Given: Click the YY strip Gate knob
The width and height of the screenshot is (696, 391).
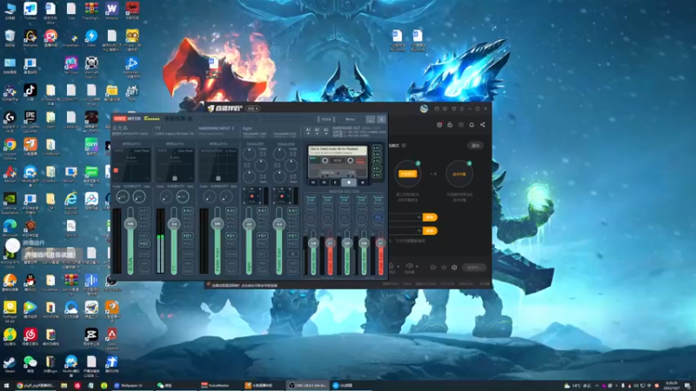Looking at the screenshot, I should (x=183, y=196).
